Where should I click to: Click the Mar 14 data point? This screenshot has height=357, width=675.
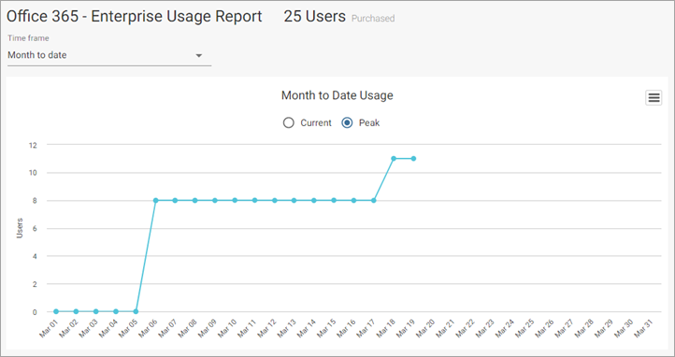pos(314,200)
